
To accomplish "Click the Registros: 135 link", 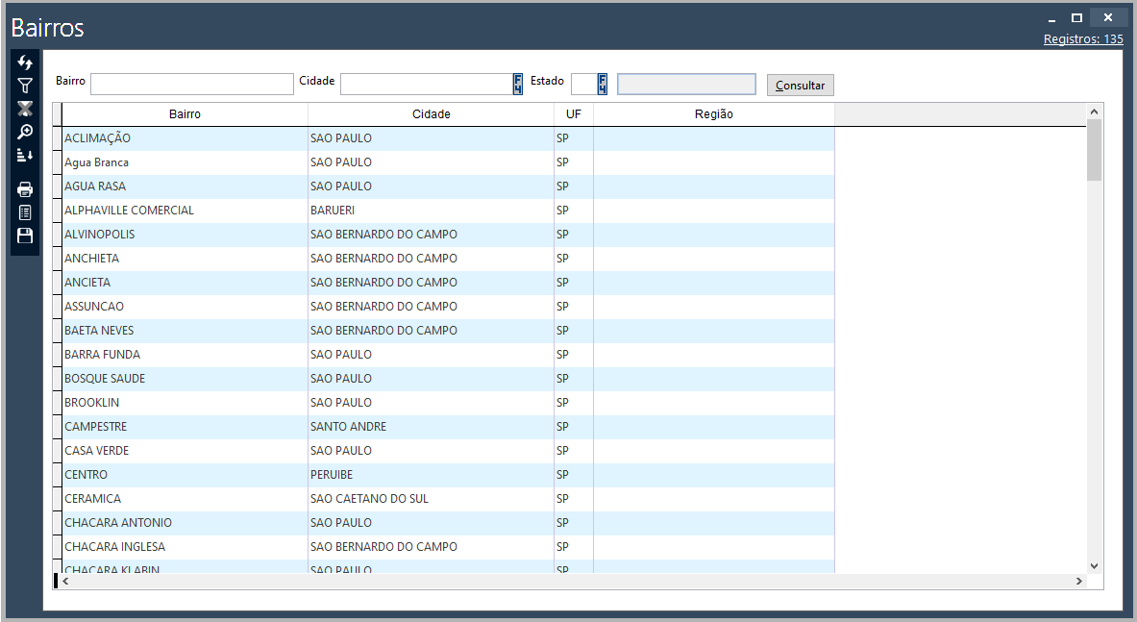I will 1083,39.
